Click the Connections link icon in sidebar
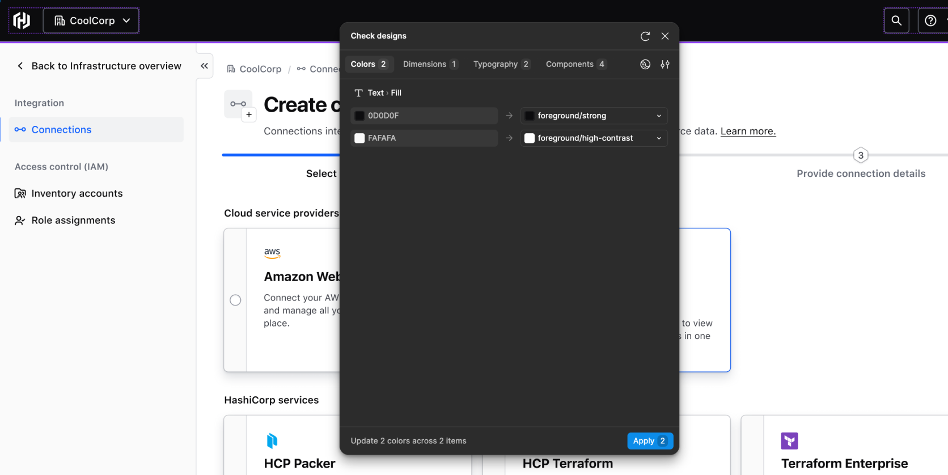 (20, 130)
